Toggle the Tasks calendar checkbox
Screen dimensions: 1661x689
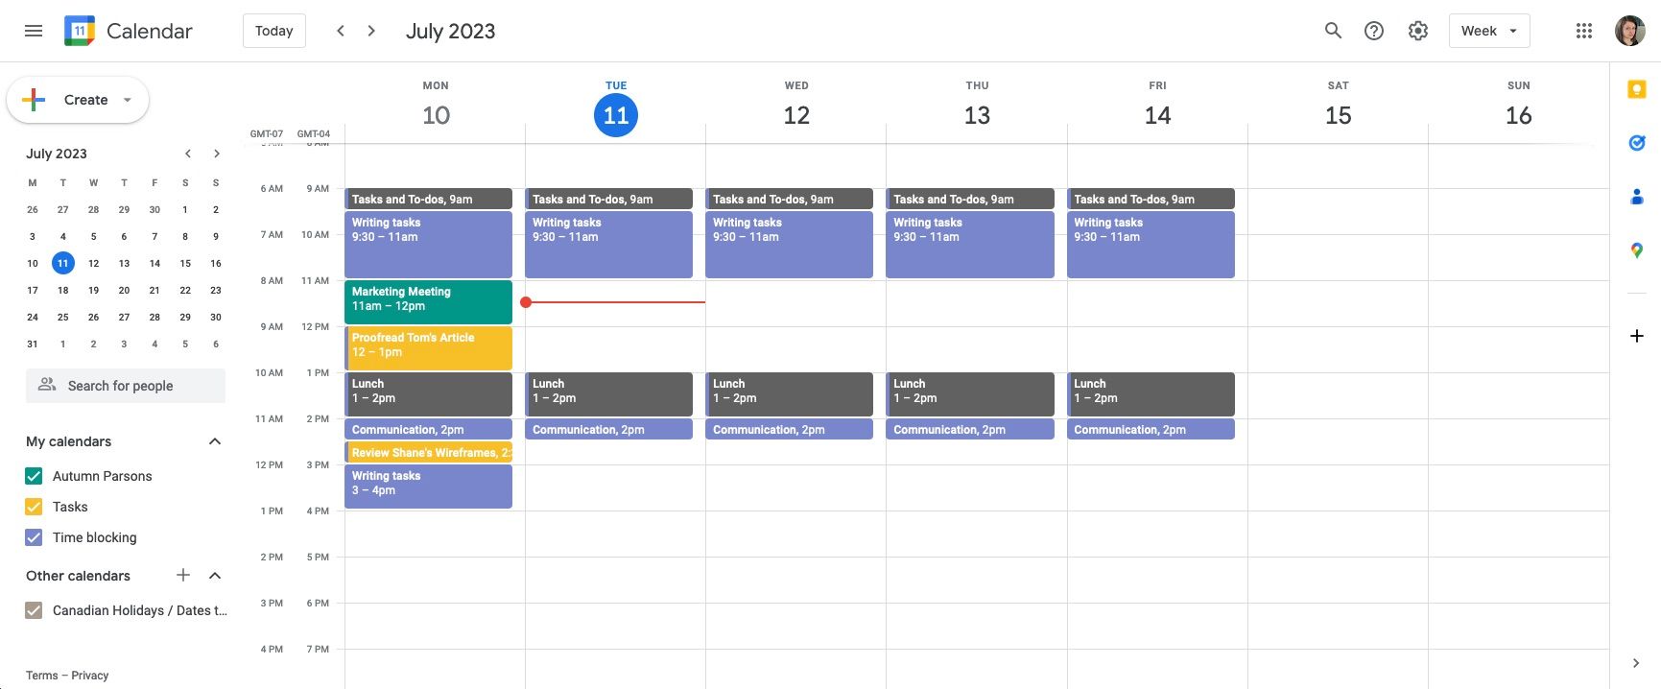(x=35, y=507)
